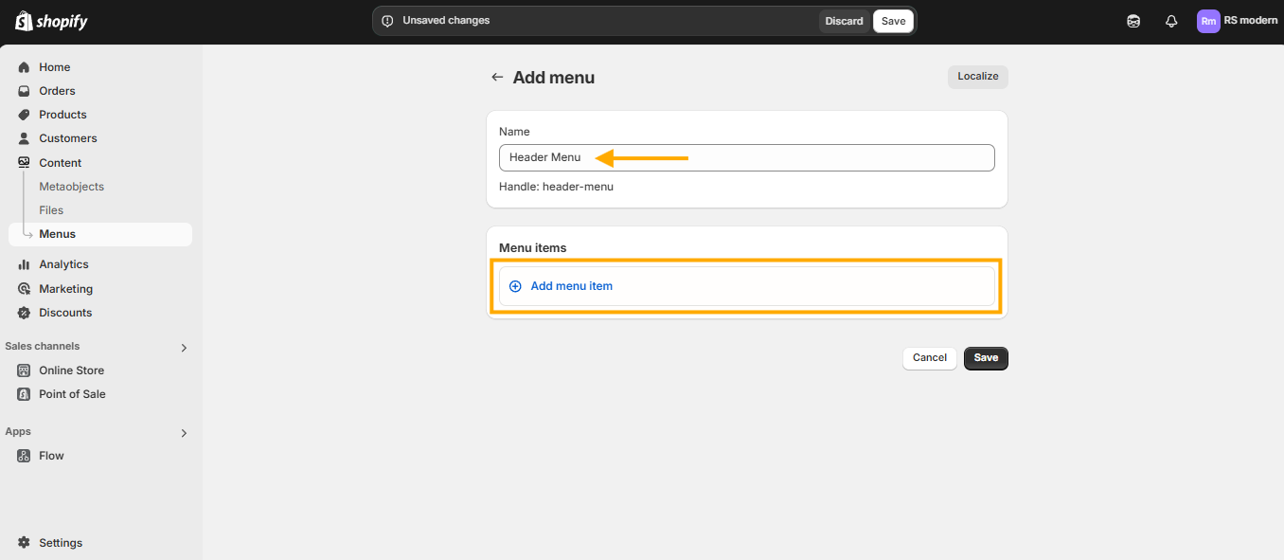Open the RS modern account menu

[1237, 21]
